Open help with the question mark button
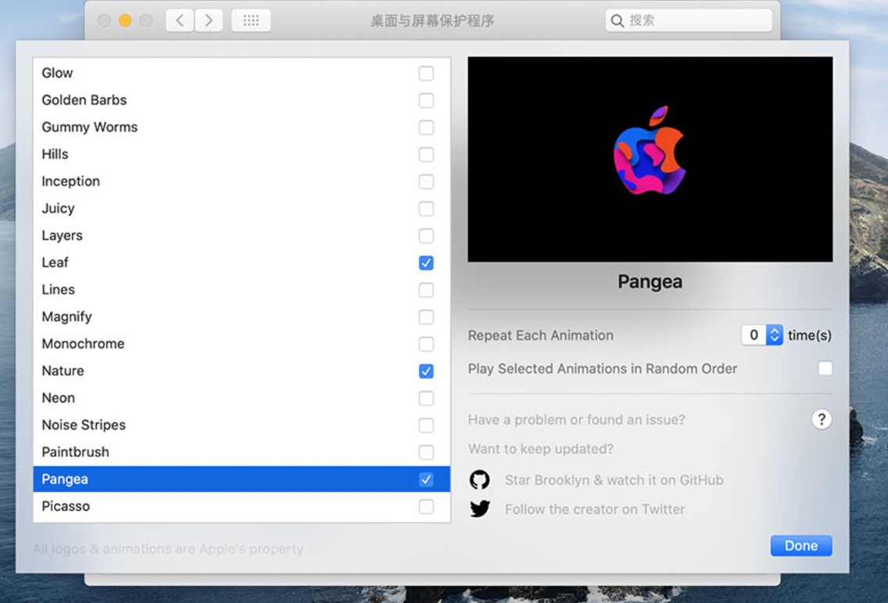The width and height of the screenshot is (888, 603). (x=822, y=419)
